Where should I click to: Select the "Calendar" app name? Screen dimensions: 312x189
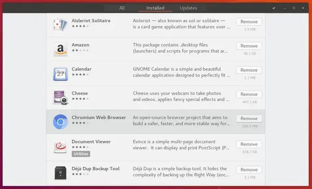[81, 69]
